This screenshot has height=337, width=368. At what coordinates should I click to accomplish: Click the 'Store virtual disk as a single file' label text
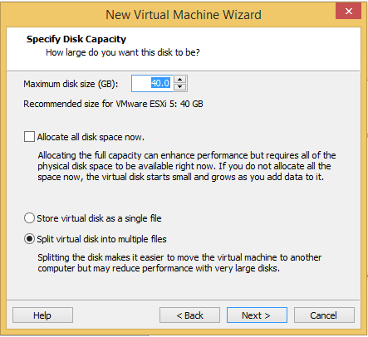[99, 218]
